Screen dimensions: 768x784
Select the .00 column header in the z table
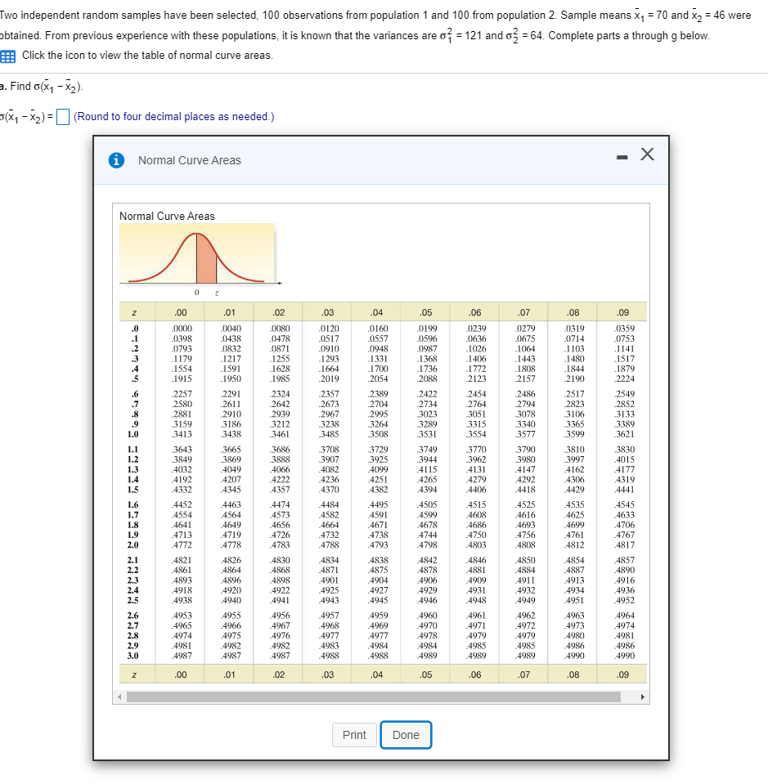tap(181, 312)
